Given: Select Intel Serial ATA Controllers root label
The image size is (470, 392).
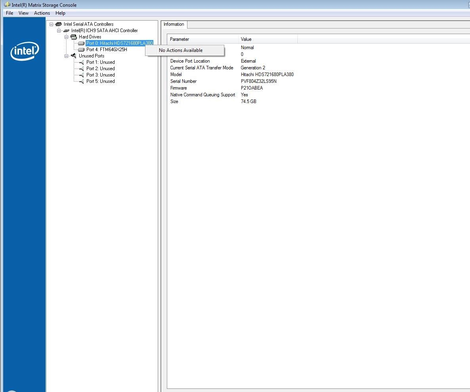Looking at the screenshot, I should click(88, 24).
